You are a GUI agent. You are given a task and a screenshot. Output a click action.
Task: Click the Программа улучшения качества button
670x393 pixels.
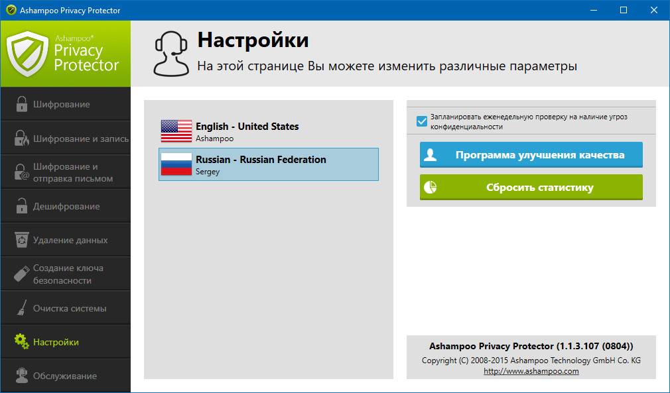click(x=531, y=155)
